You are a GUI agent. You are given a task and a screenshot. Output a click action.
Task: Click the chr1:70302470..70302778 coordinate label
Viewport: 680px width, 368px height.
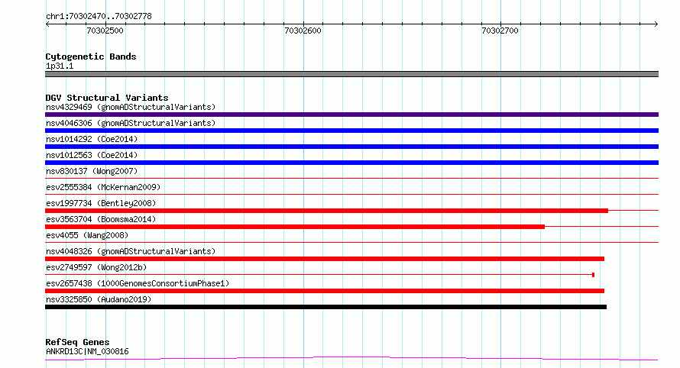[x=99, y=17]
